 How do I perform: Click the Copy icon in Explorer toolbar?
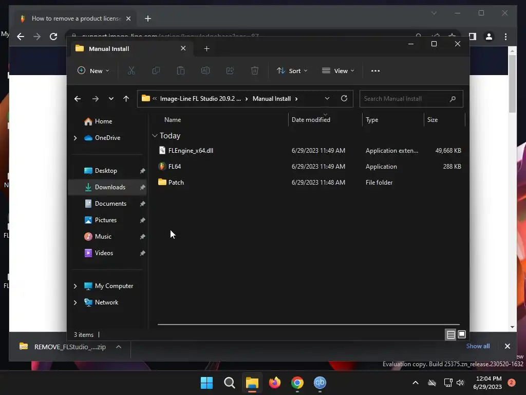(x=156, y=70)
